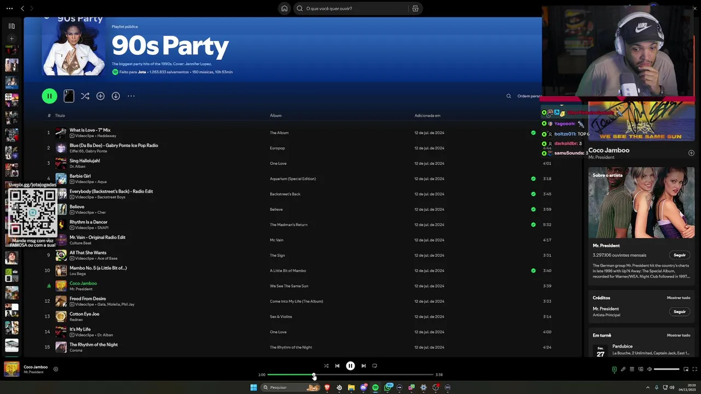Open the Windows Start menu

coord(254,387)
